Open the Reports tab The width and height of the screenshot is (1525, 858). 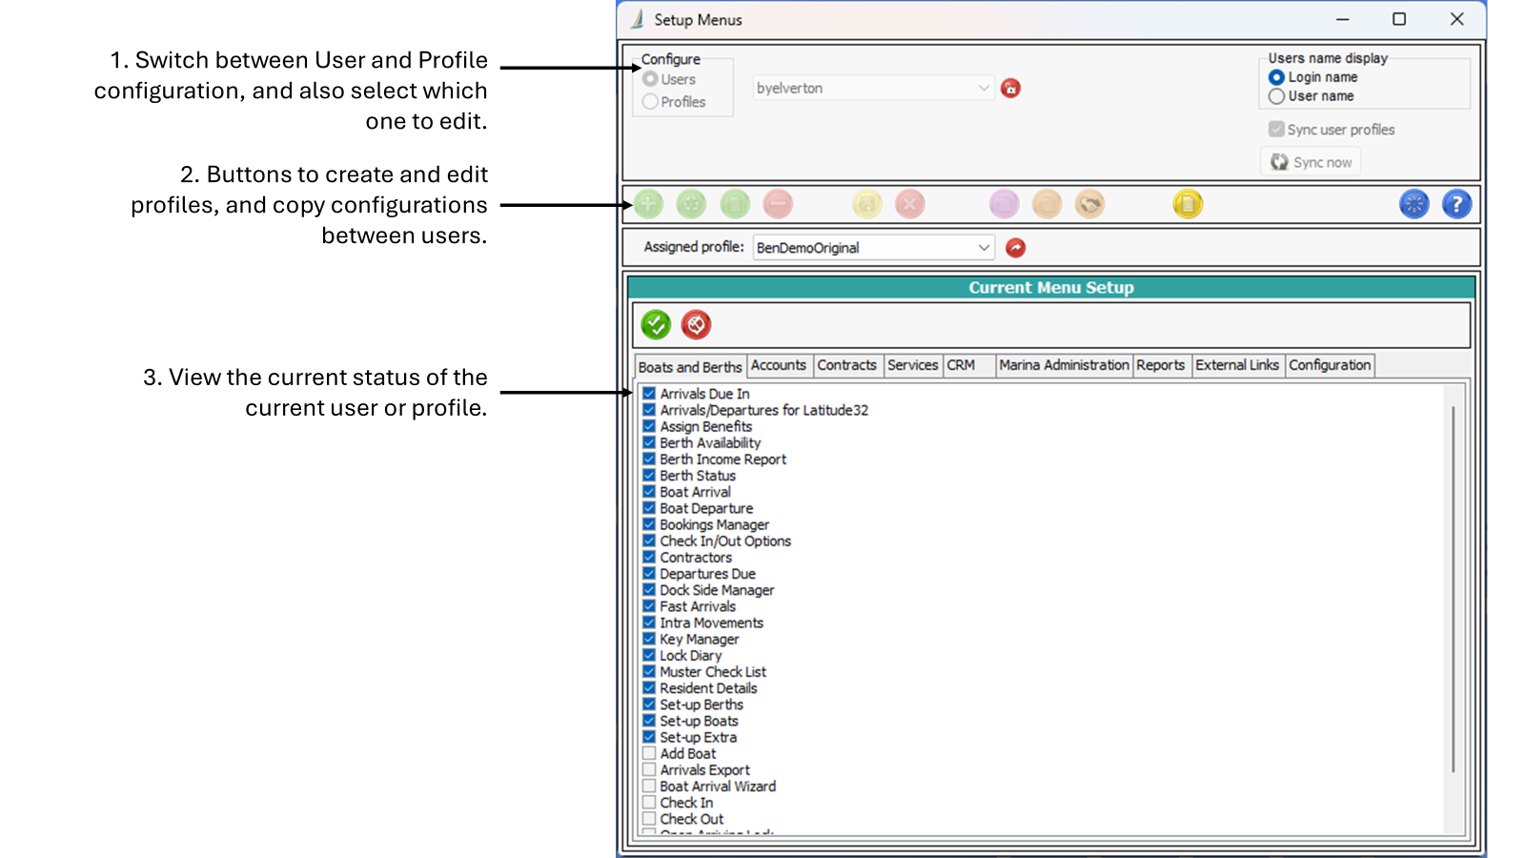click(1160, 365)
